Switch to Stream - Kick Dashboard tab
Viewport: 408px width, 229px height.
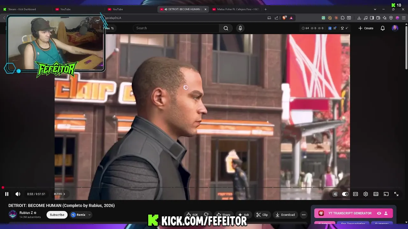[22, 9]
